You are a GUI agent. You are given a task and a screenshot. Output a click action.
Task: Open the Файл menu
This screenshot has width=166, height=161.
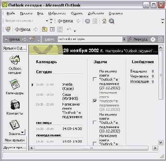tap(10, 13)
